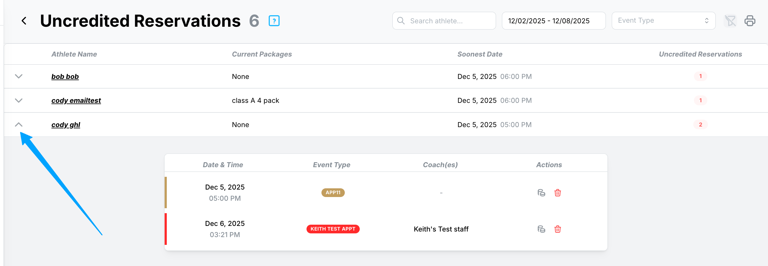
Task: Open the cody ghl athlete link
Action: point(66,125)
